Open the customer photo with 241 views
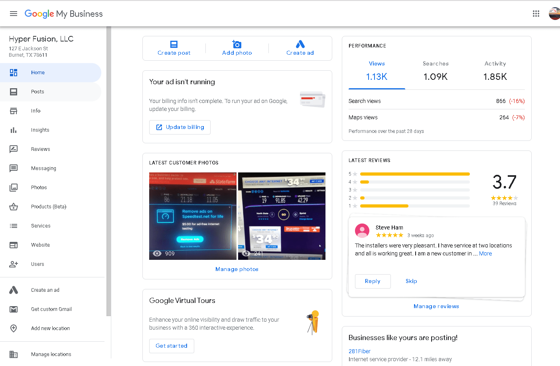The image size is (560, 366). (x=282, y=216)
